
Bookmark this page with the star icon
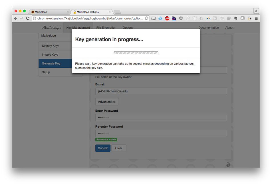point(147,18)
